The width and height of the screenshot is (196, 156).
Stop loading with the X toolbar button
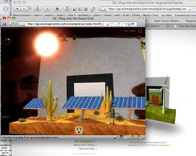(47, 9)
